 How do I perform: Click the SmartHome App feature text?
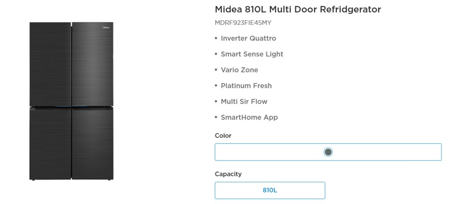click(249, 118)
